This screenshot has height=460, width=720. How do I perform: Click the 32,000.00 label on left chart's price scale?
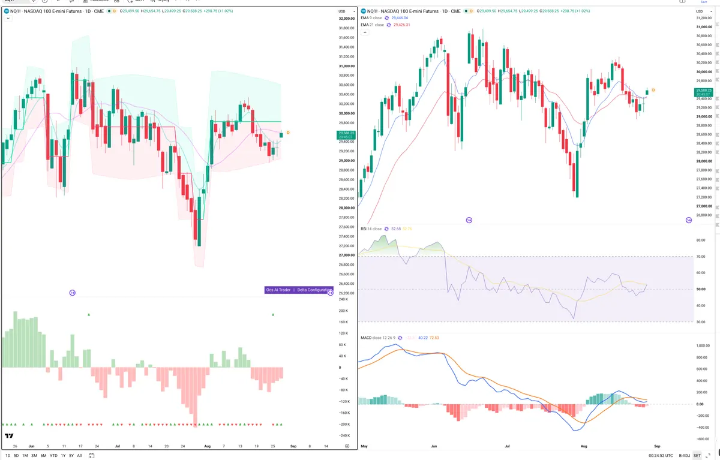tap(347, 19)
